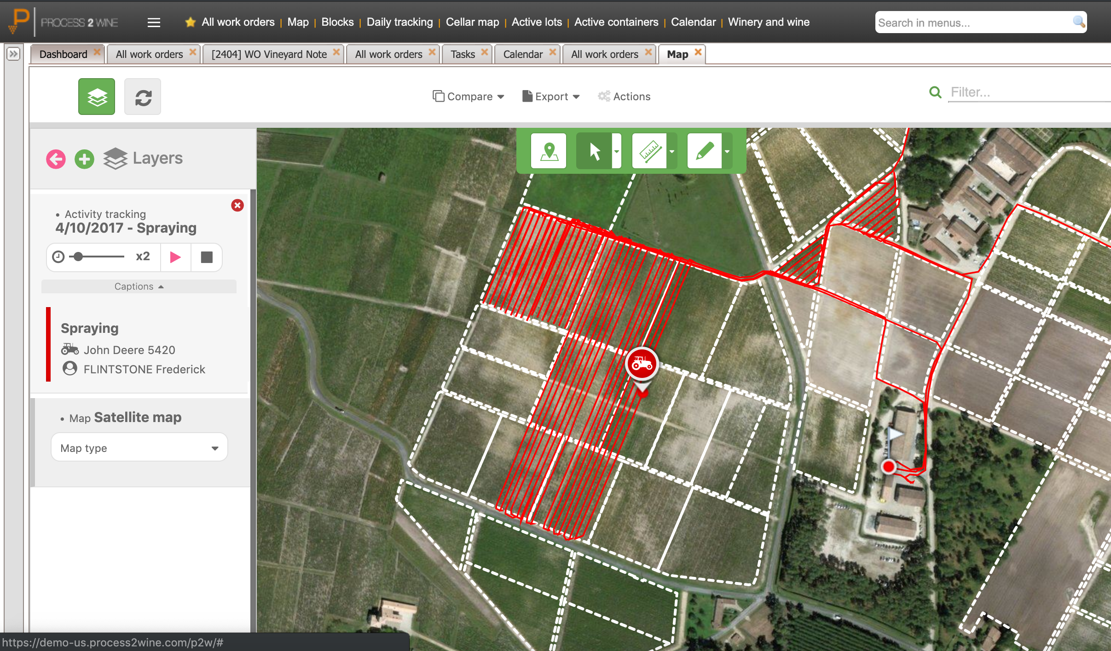Select the ruler measurement tool
Viewport: 1111px width, 651px height.
(649, 151)
